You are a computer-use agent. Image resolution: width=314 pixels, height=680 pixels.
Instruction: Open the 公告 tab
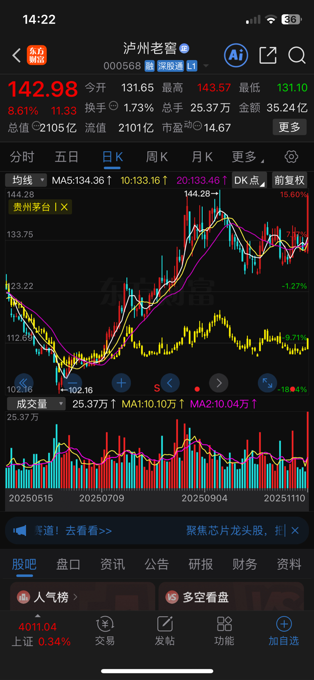[x=157, y=564]
